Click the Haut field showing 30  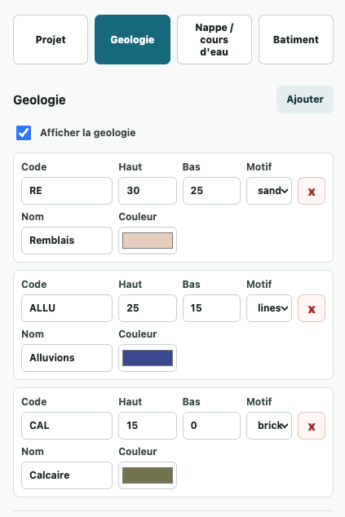tap(148, 191)
